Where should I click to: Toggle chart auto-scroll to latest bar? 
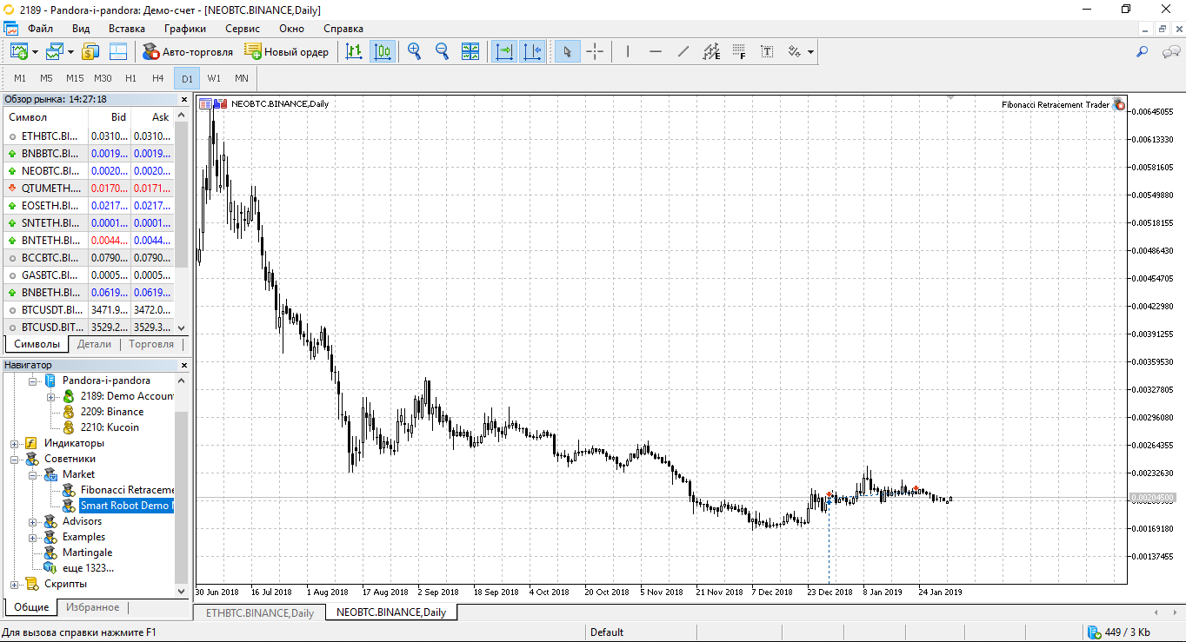tap(504, 52)
